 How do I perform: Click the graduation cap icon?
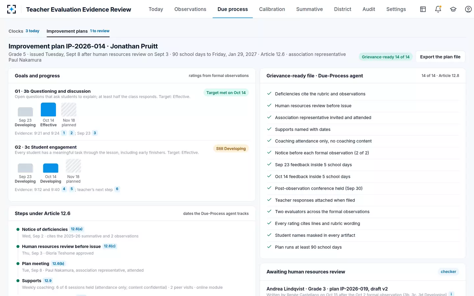click(x=453, y=9)
